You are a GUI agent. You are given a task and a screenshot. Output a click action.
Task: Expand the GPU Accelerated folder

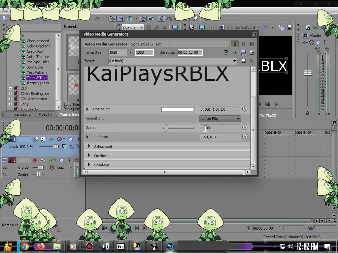pos(10,99)
